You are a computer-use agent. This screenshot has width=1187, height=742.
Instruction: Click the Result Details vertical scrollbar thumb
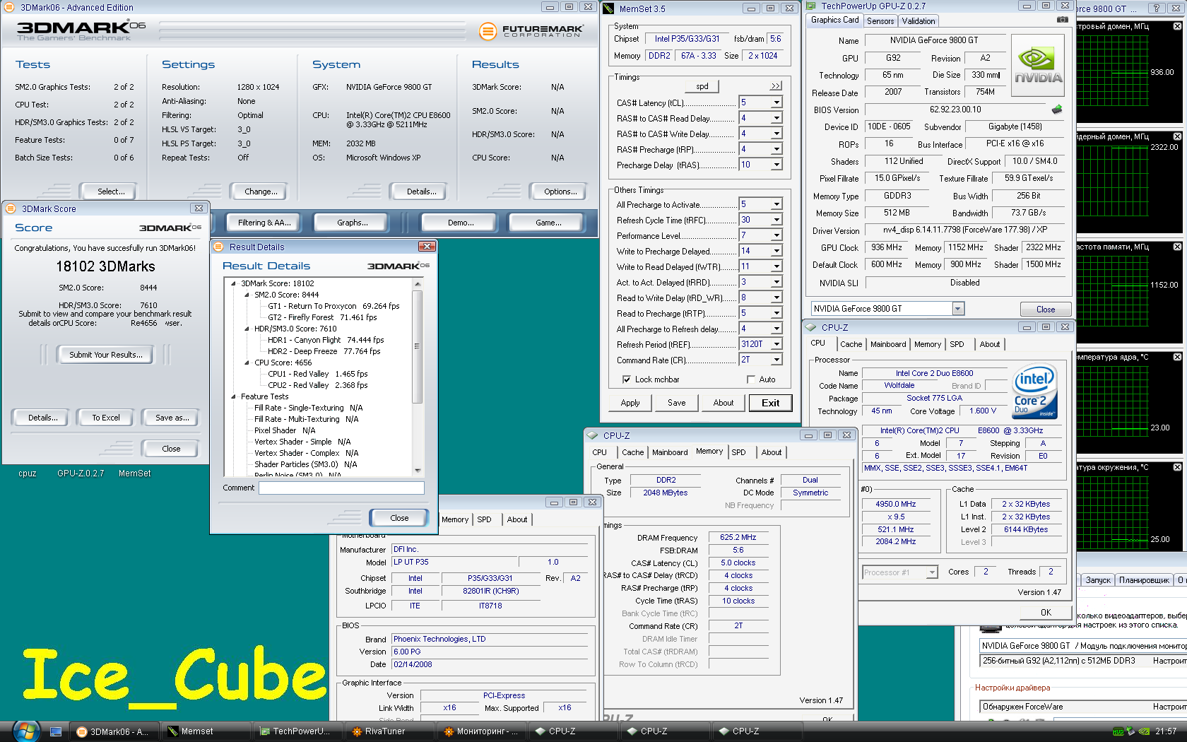tap(417, 346)
